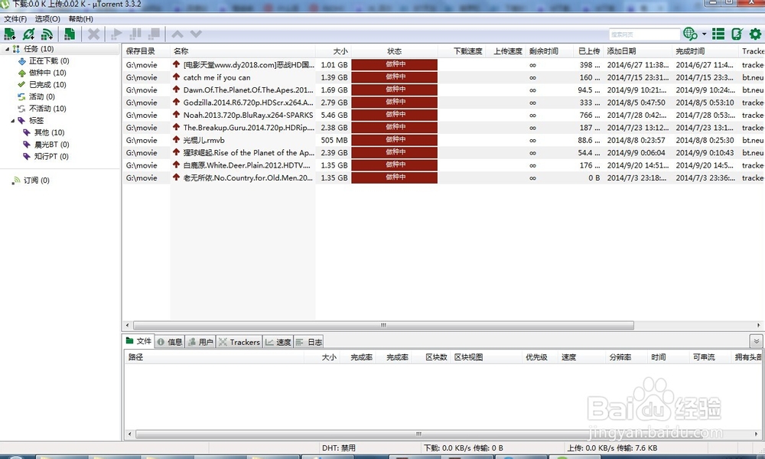Click the Start torrent play icon

[x=116, y=34]
